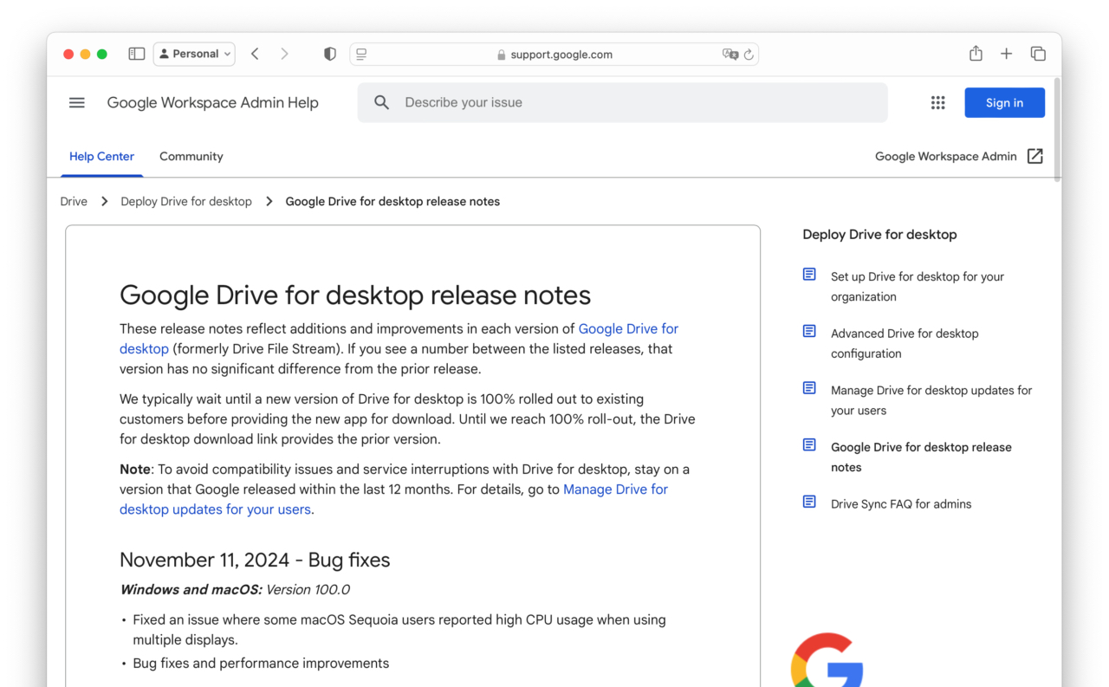Click the Deploy Drive for desktop sidebar heading

pyautogui.click(x=879, y=235)
